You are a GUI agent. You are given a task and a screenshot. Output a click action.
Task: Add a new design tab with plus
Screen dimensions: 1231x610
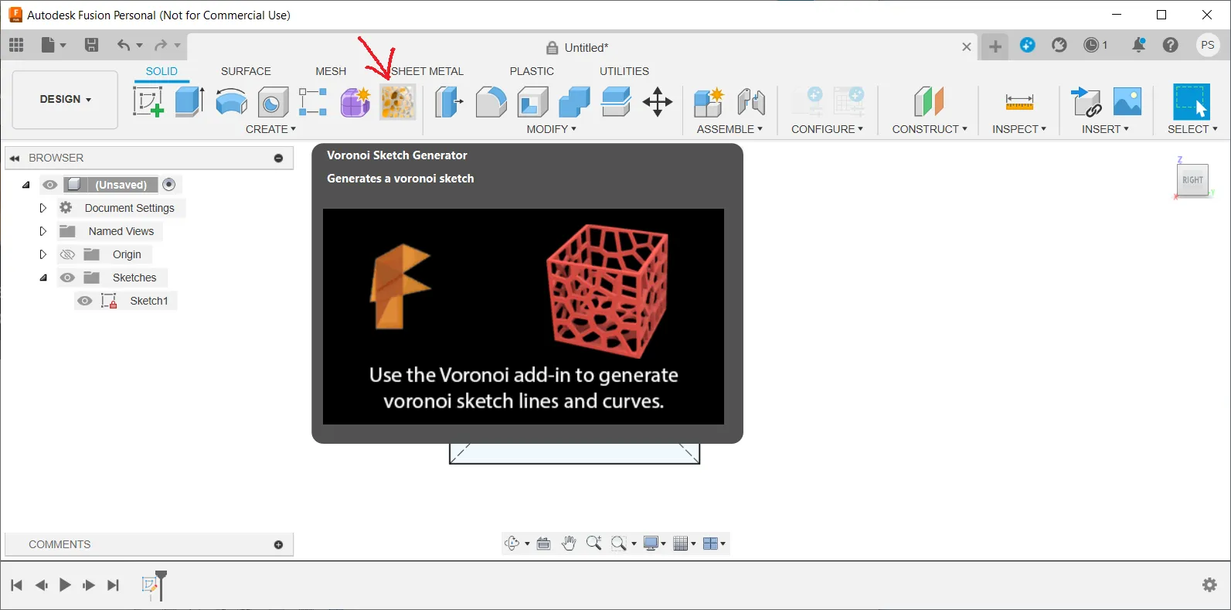995,46
